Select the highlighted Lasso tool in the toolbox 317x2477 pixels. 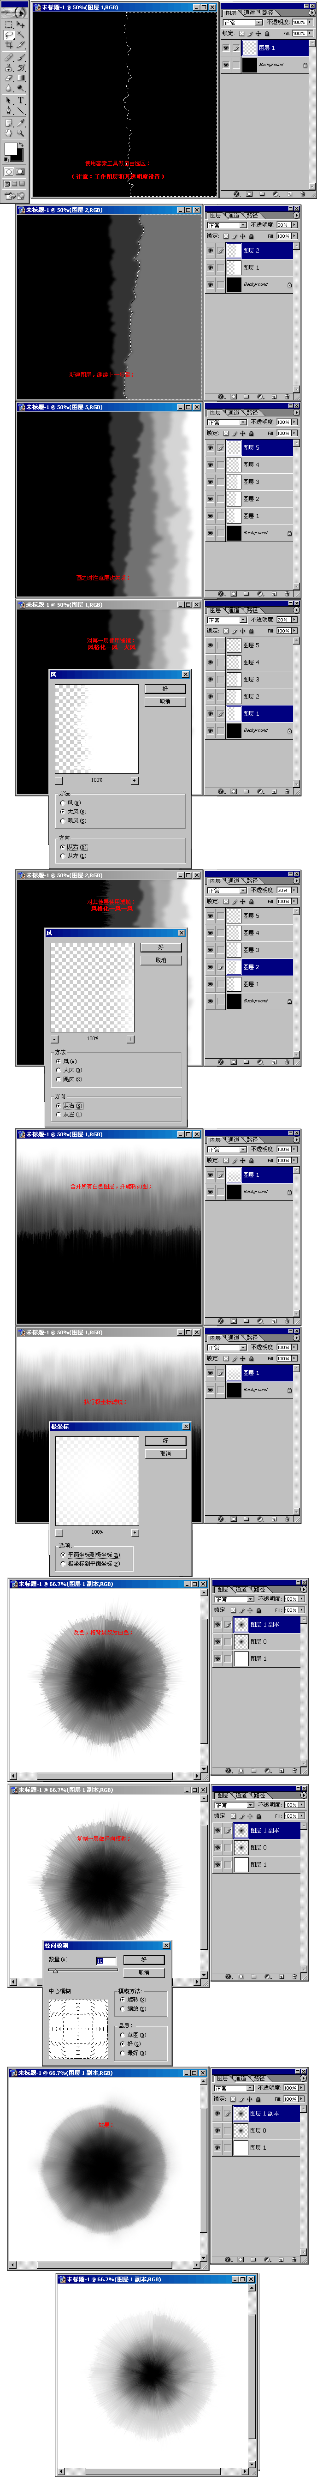[x=9, y=35]
